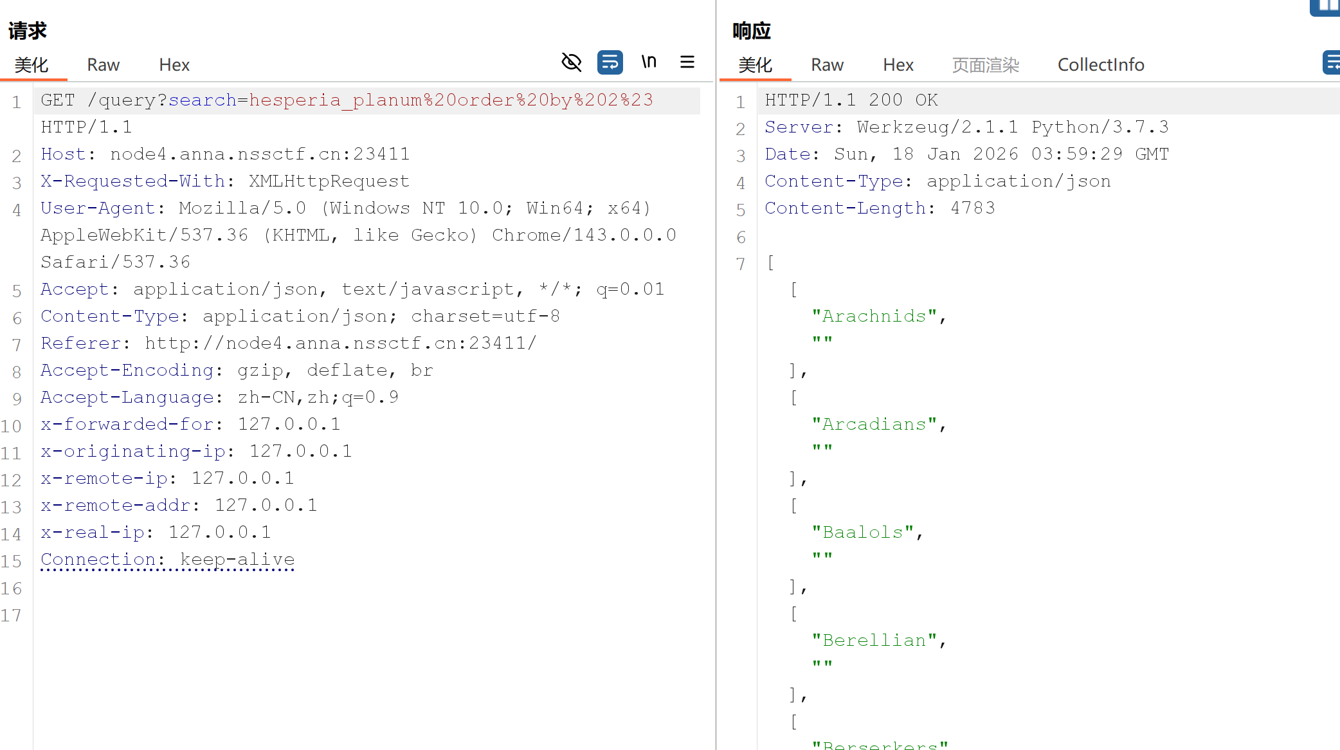Open the response Raw tab
This screenshot has height=750, width=1340.
(827, 65)
